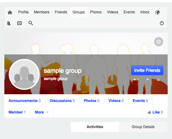This screenshot has width=172, height=139.
Task: Expand the More dropdown
Action: tap(42, 112)
